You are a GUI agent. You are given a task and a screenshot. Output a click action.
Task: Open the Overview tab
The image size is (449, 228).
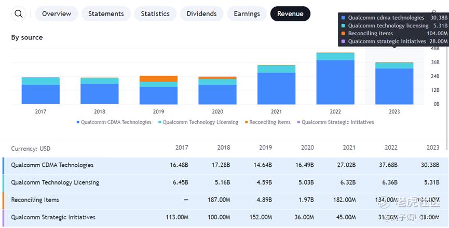[57, 13]
